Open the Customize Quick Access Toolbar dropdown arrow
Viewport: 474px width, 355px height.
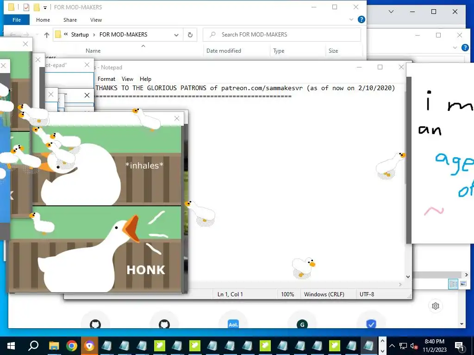[x=45, y=7]
